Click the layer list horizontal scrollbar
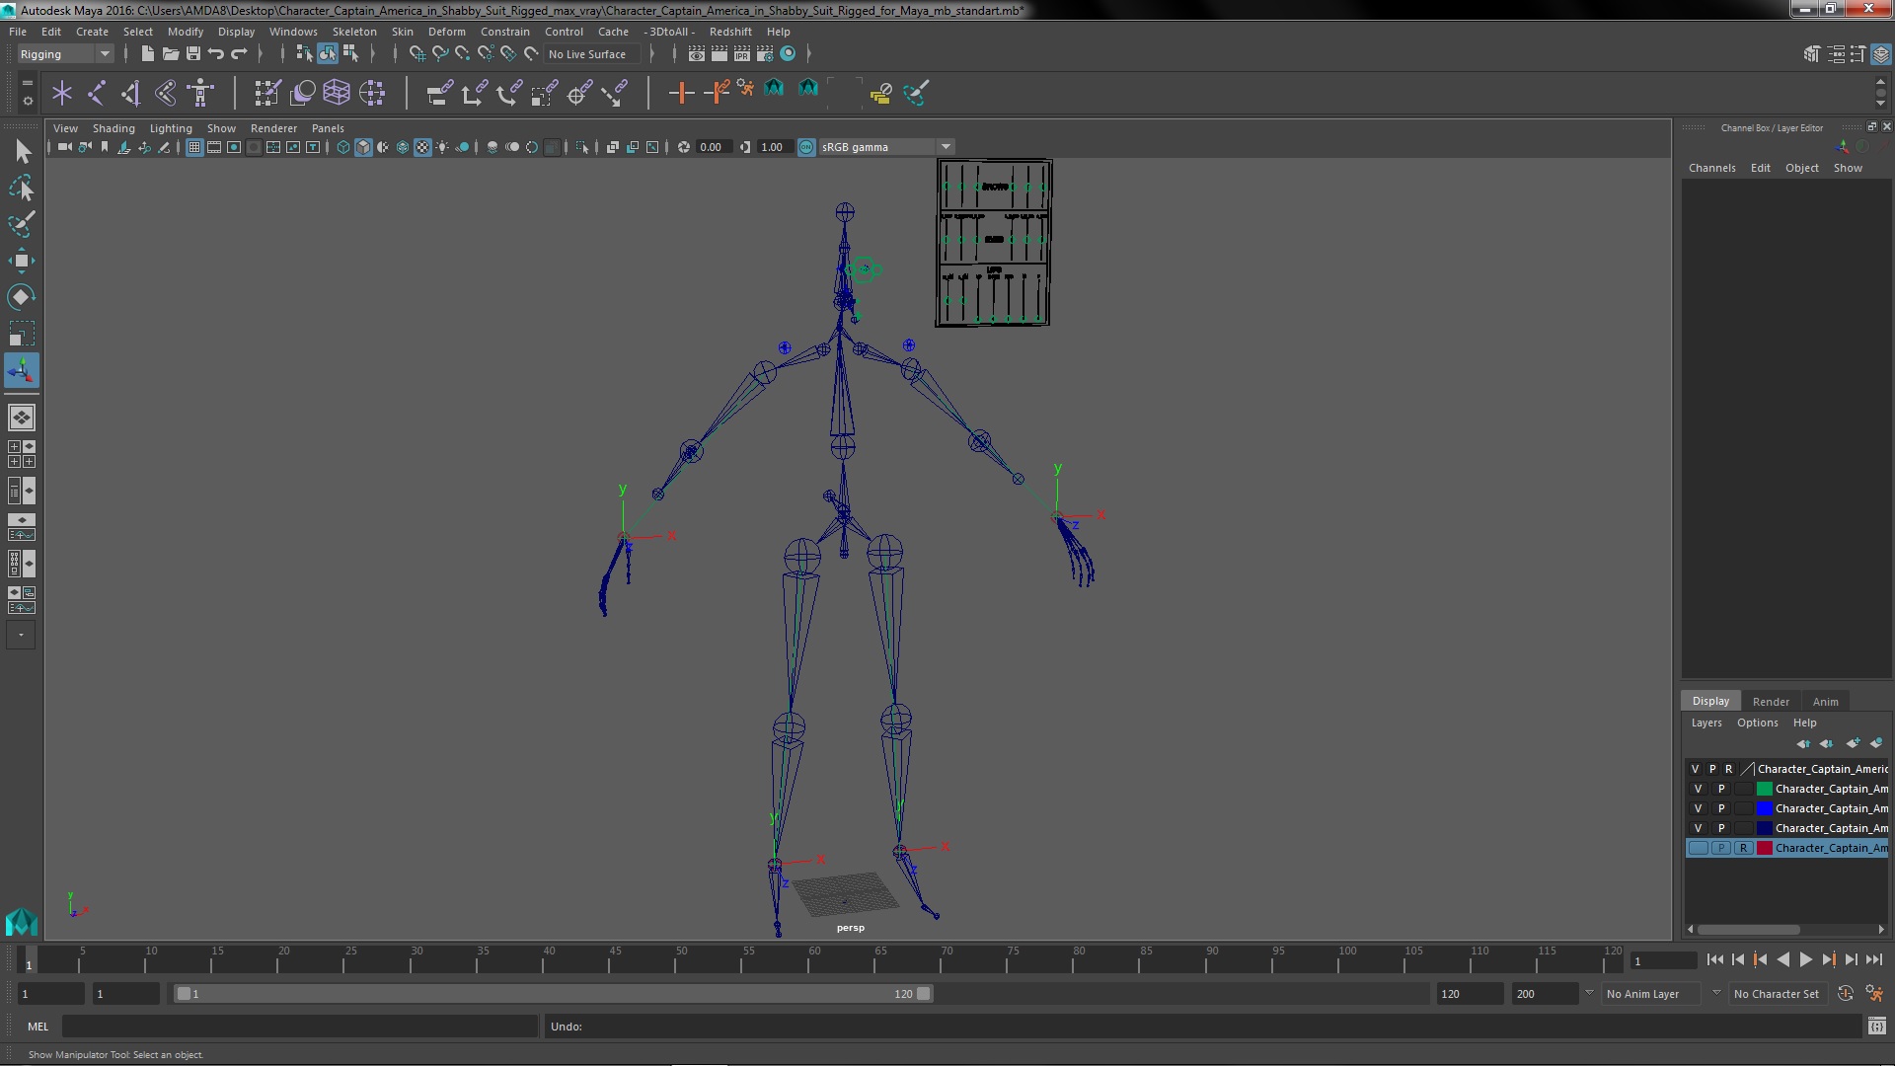 pos(1747,930)
